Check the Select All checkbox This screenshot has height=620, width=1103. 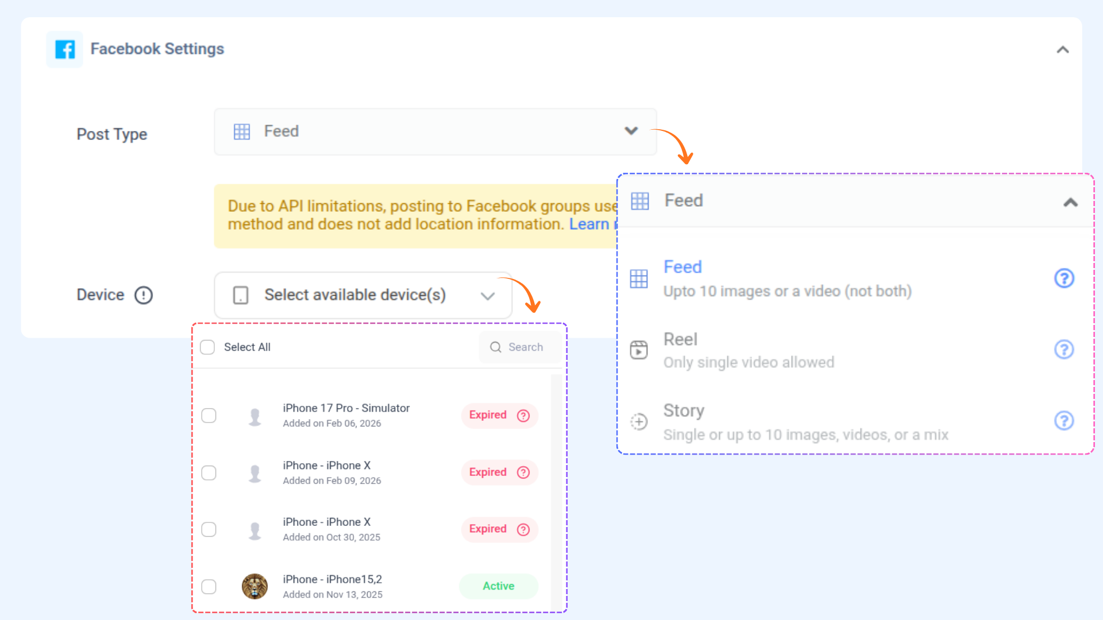tap(207, 347)
